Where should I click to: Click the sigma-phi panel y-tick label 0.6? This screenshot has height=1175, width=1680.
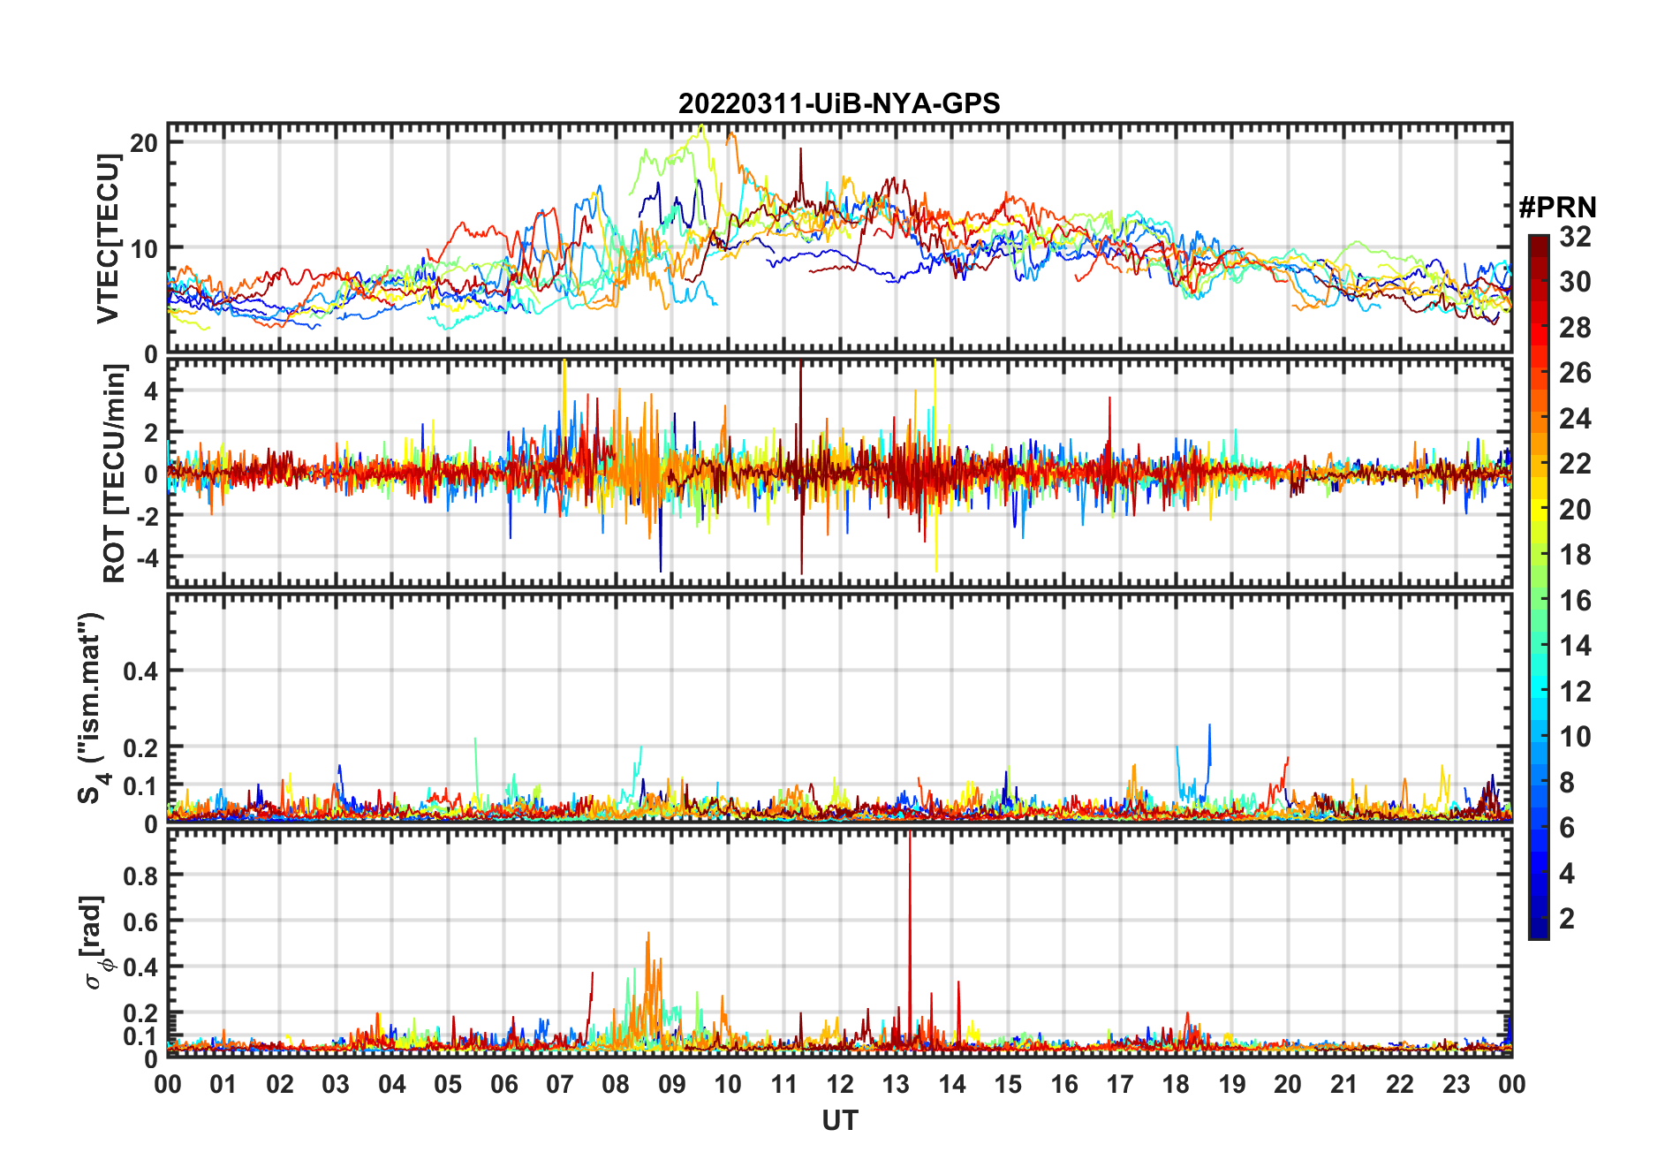click(x=141, y=921)
